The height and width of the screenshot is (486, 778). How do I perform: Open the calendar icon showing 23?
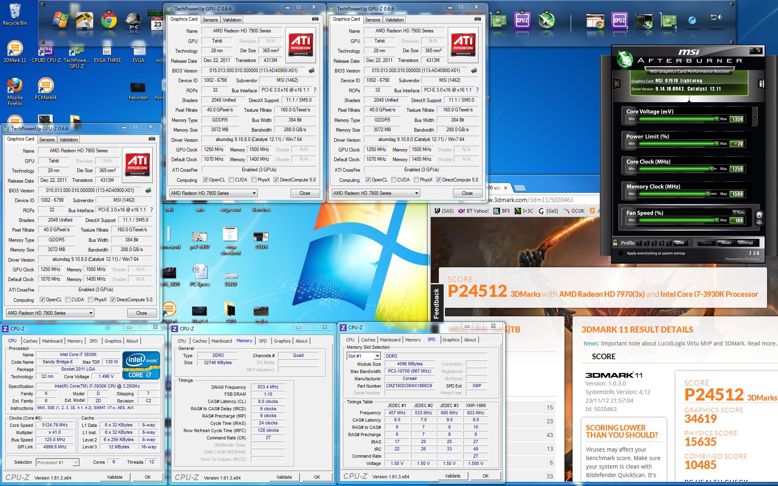(157, 21)
